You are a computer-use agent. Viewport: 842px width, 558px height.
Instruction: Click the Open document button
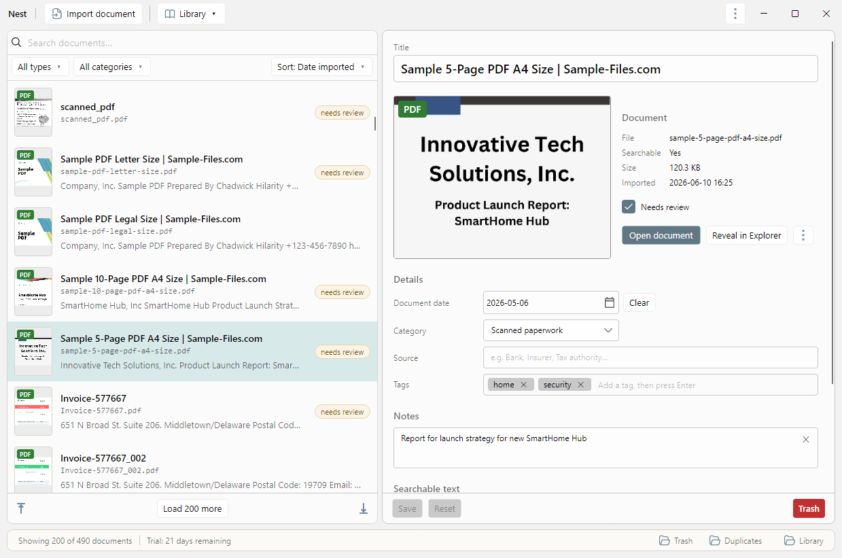[661, 235]
